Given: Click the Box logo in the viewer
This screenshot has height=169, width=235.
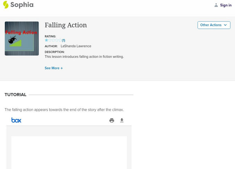Looking at the screenshot, I should point(16,120).
